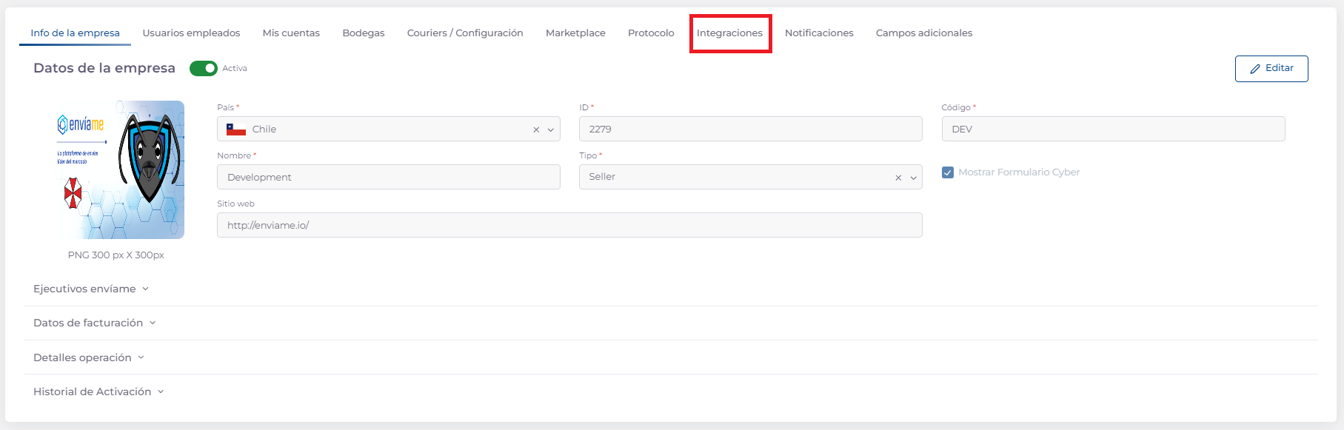Expand Datos de facturación section
Viewport: 1344px width, 430px height.
click(x=94, y=323)
